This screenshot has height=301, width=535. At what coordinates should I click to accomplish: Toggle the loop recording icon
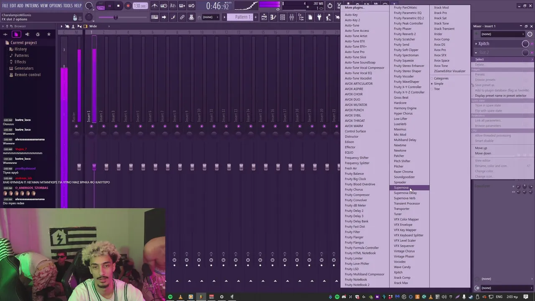pos(191,6)
